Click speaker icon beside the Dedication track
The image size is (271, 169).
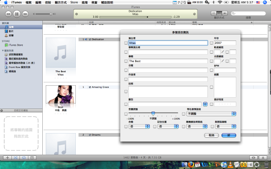pos(86,39)
